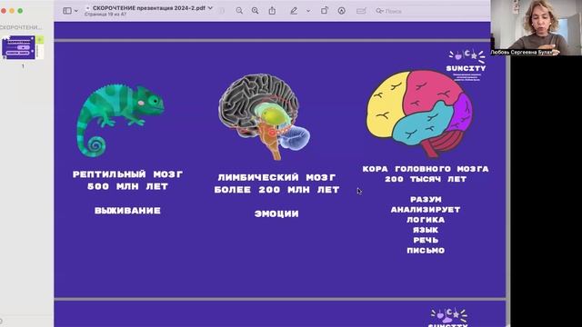This screenshot has height=327, width=582.
Task: Click the document info icon beside title
Action: pos(222,11)
